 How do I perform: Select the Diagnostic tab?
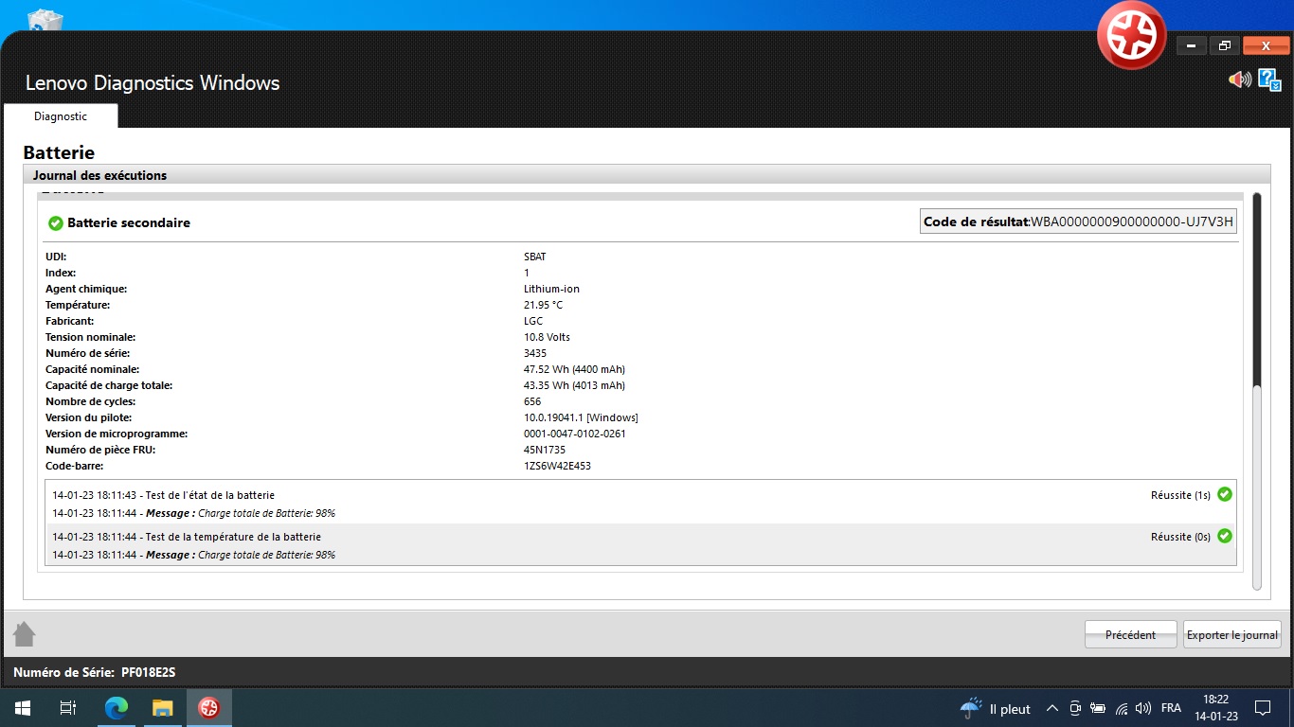click(61, 116)
